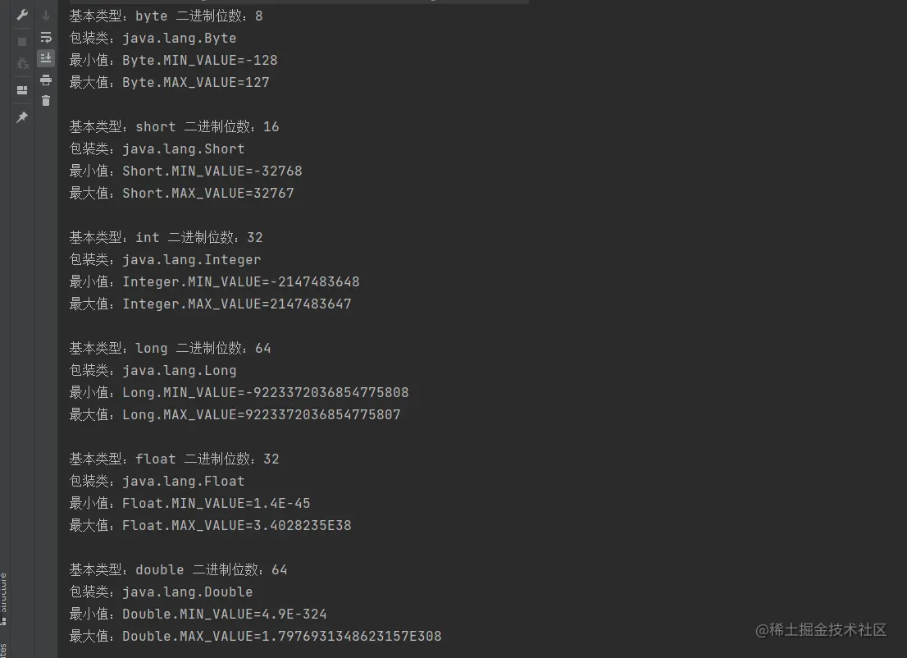Image resolution: width=907 pixels, height=658 pixels.
Task: Click the Float.MIN_VALUE=1.4E-45 line
Action: [x=216, y=503]
